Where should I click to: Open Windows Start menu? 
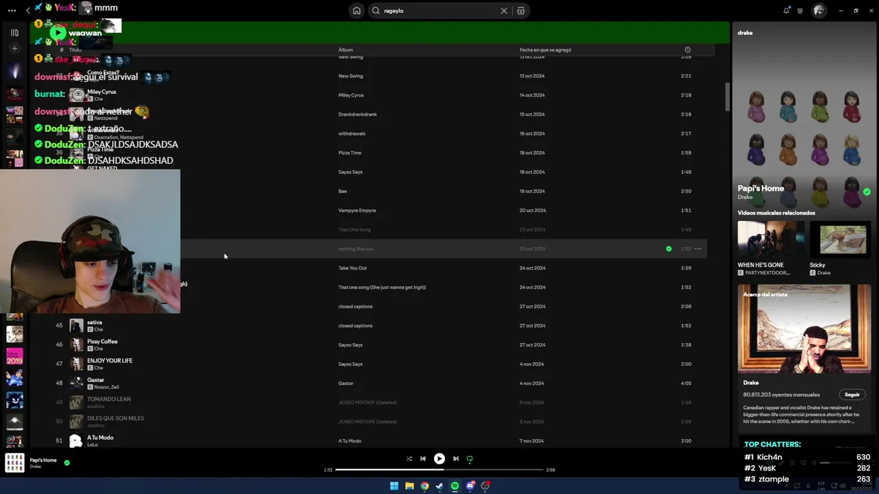pos(394,486)
